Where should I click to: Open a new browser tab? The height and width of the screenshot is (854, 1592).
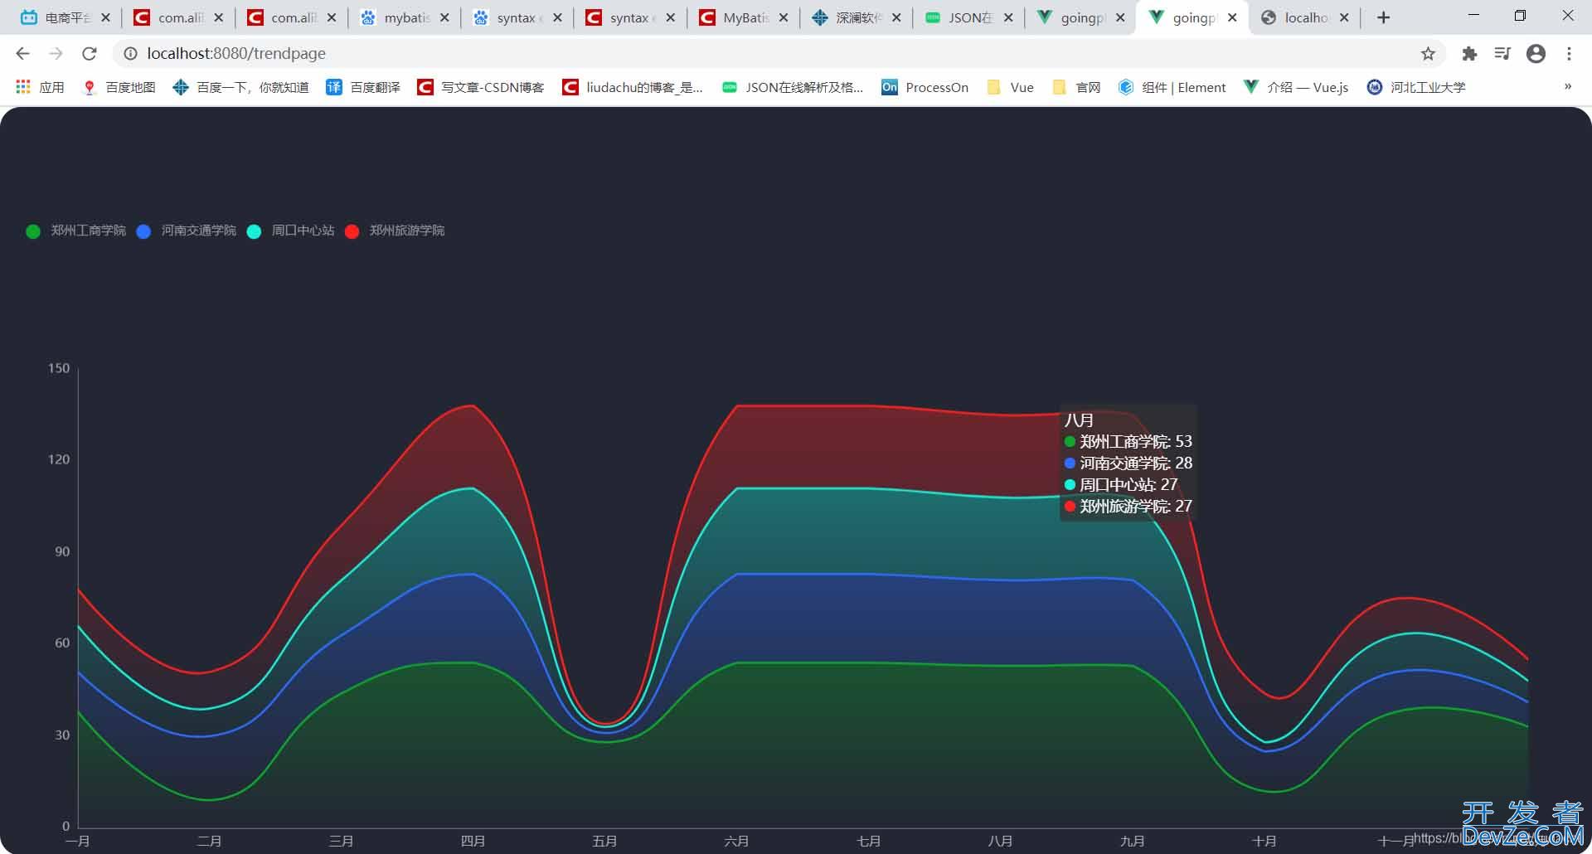[x=1383, y=17]
